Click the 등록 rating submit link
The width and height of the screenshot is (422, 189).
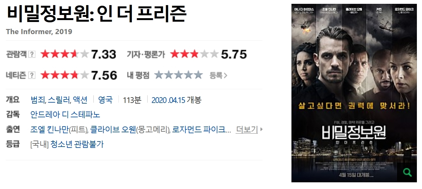pos(218,76)
